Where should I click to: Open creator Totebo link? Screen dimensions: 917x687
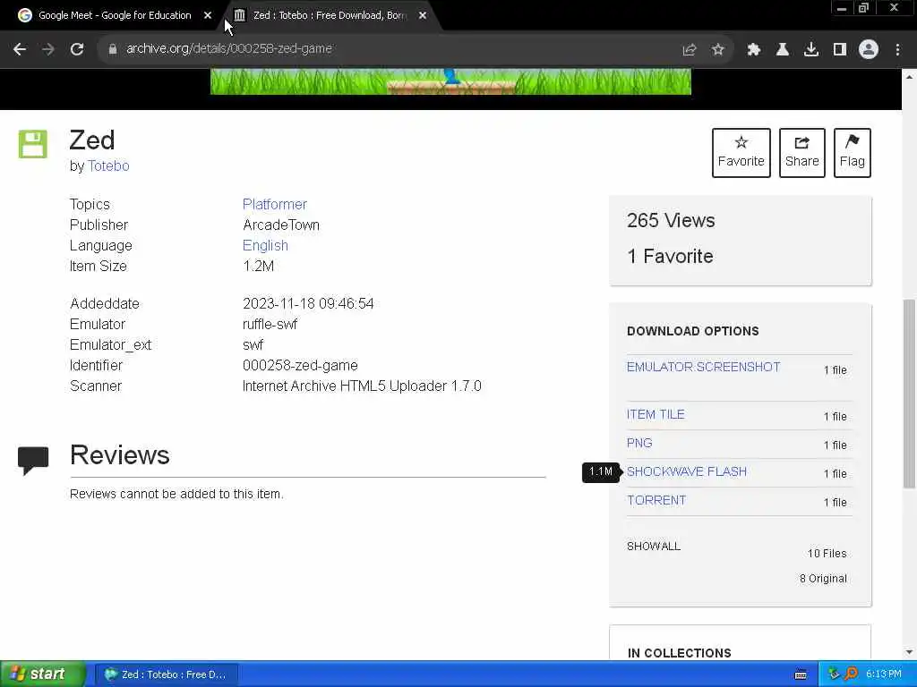[108, 165]
